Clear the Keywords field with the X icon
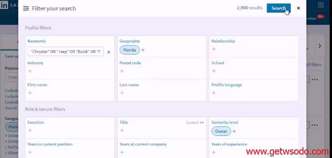 pyautogui.click(x=109, y=52)
